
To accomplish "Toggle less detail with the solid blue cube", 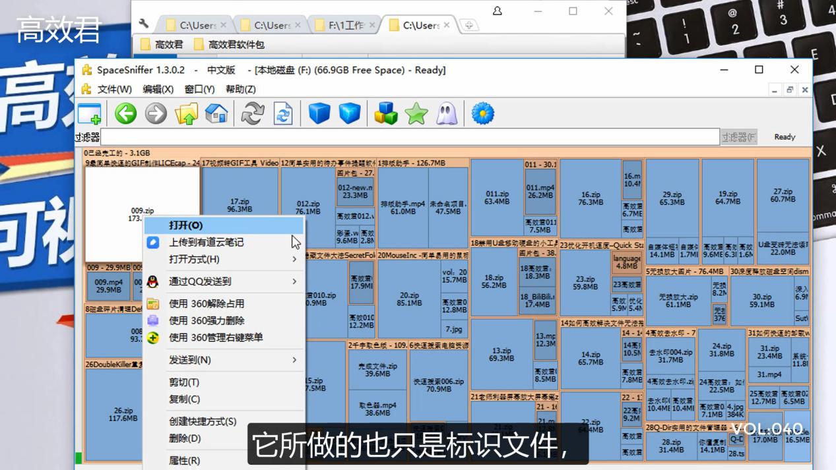I will point(319,113).
